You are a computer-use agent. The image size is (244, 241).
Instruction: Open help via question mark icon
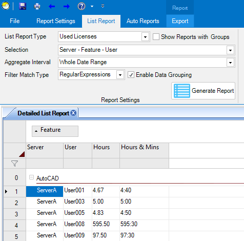tap(82, 7)
